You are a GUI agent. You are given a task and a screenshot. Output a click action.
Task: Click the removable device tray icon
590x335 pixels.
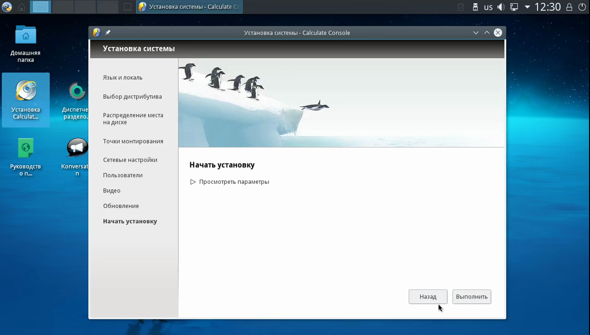click(475, 7)
